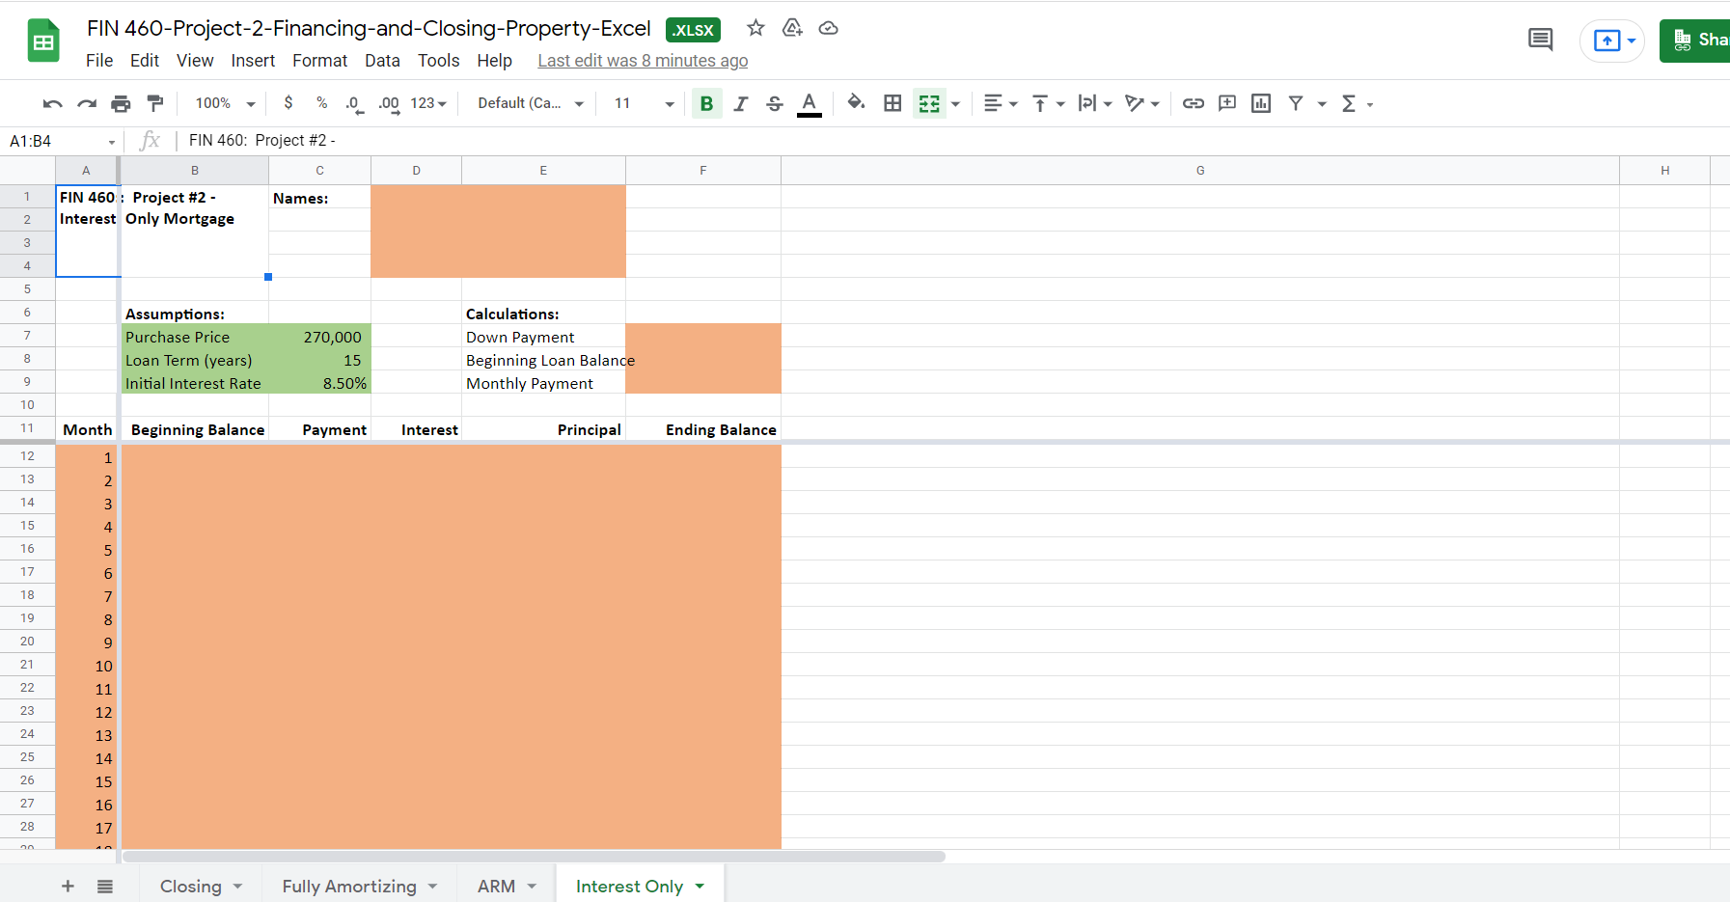This screenshot has width=1730, height=902.
Task: Click the Name box showing A1:B4
Action: (62, 141)
